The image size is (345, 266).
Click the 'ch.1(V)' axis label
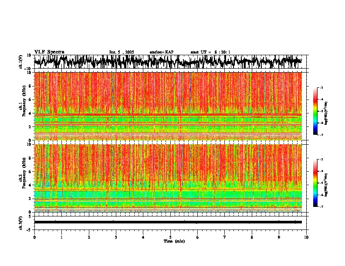21,62
